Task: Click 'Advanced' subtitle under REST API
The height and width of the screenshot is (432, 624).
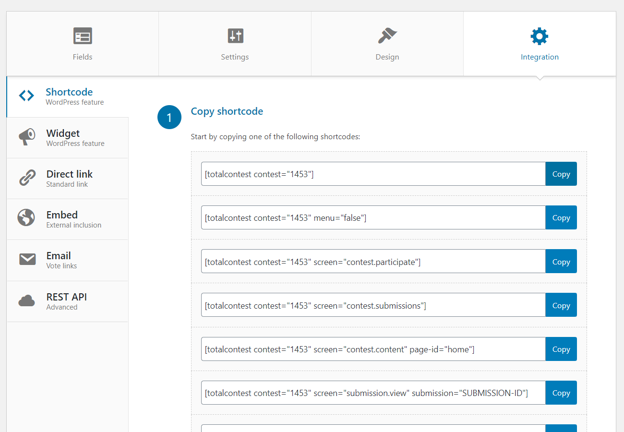Action: point(62,307)
